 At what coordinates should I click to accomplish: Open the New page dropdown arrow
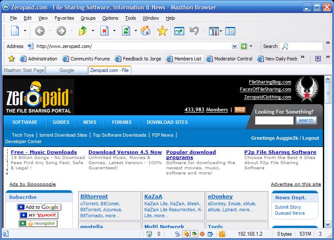(25, 31)
